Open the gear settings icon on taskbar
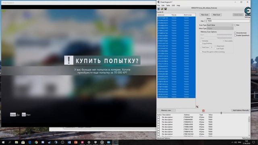 point(89,142)
